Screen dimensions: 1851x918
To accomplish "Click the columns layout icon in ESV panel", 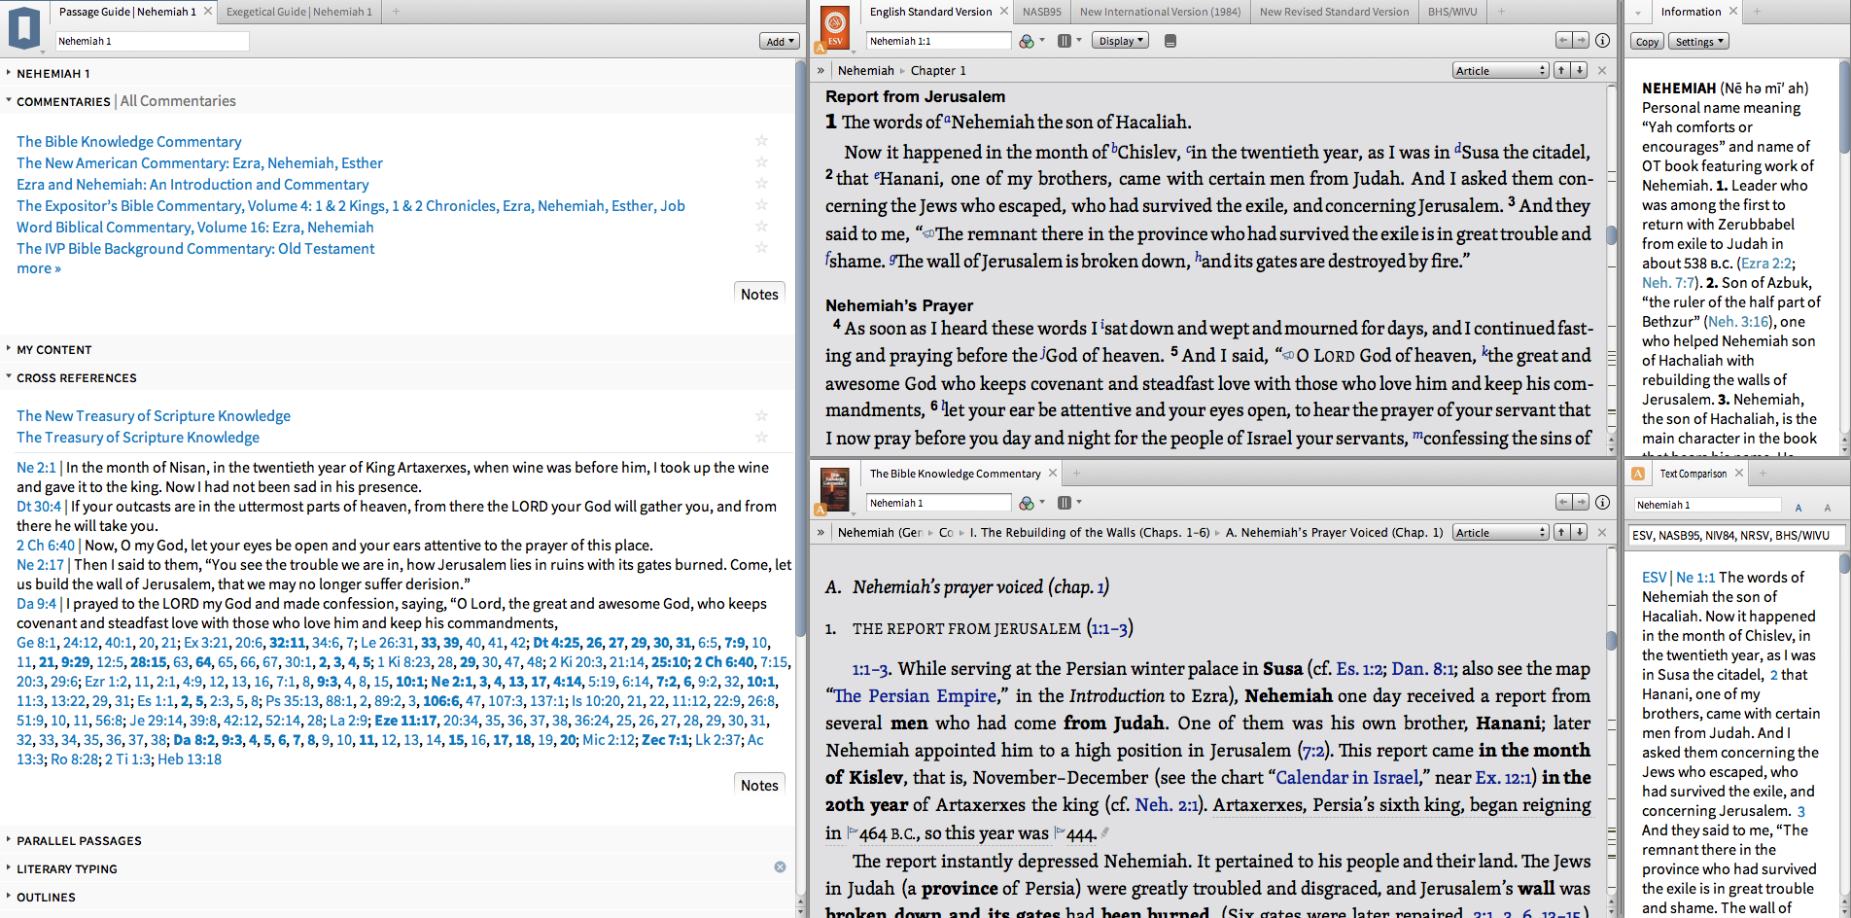I will pos(1065,41).
